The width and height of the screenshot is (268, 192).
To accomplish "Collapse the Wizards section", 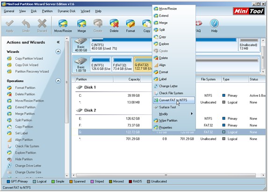I will coord(58,51).
